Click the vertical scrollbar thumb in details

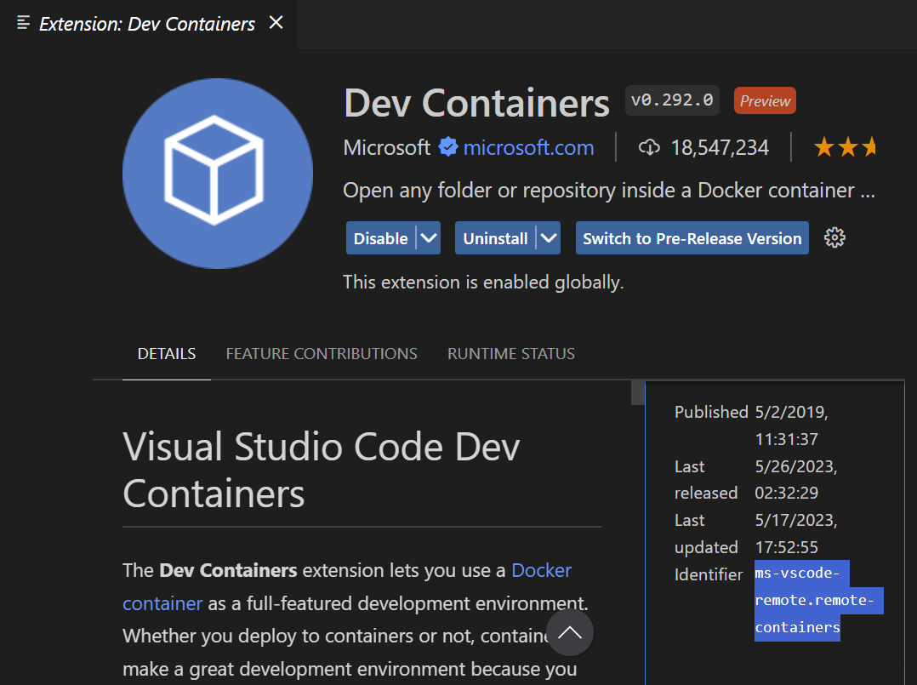pos(637,392)
